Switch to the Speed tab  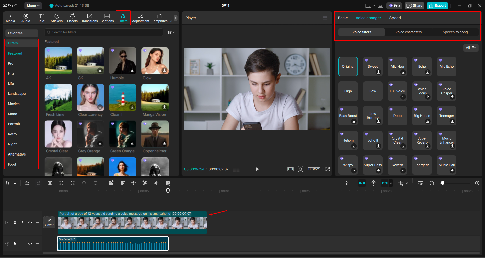395,18
